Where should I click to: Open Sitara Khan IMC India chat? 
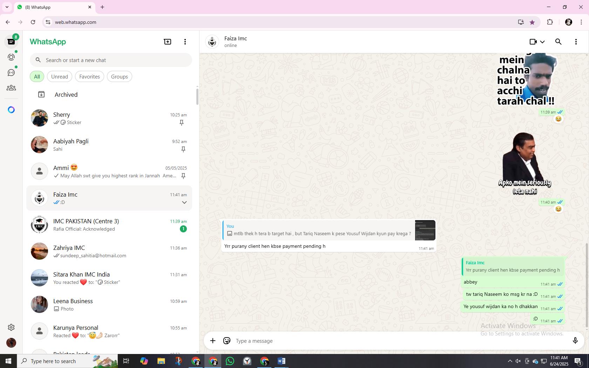coord(109,278)
